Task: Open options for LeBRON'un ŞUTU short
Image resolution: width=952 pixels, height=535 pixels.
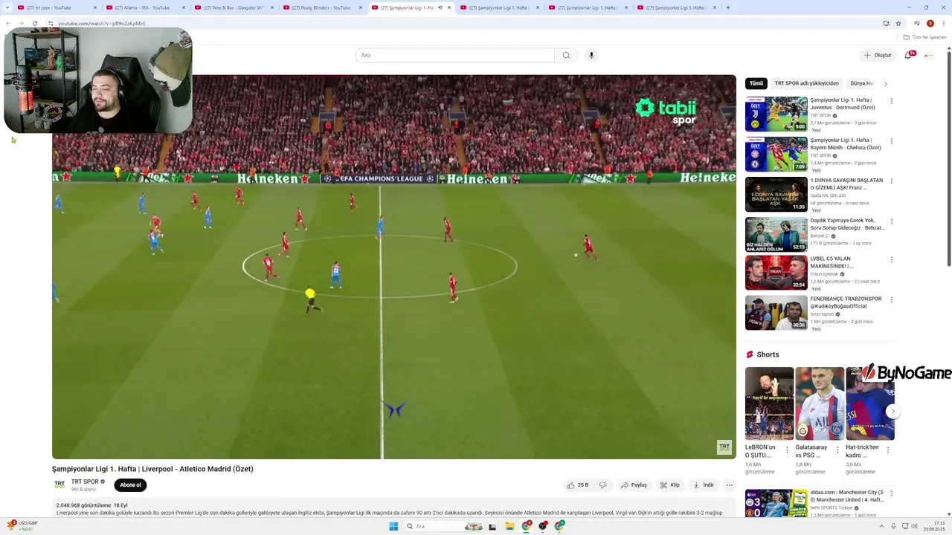Action: coord(788,450)
